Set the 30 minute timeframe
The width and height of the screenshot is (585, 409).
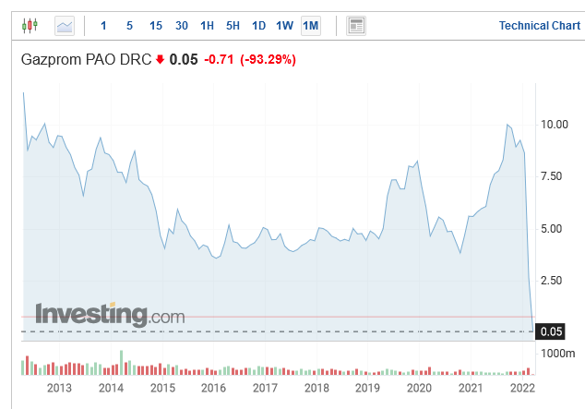[182, 26]
